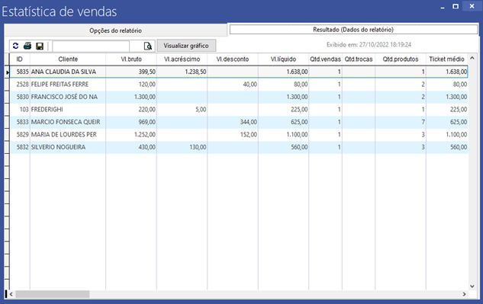Screen dimensions: 483x304
Task: Sort by the Vl.bruto column header
Action: click(131, 59)
